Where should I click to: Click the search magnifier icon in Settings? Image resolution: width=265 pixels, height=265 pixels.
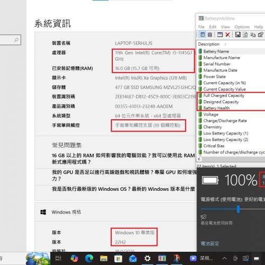pyautogui.click(x=16, y=40)
